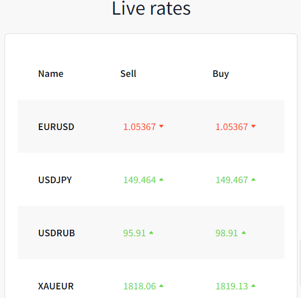Click USDJPY buy price 149.467
This screenshot has height=298, width=301.
coord(232,180)
